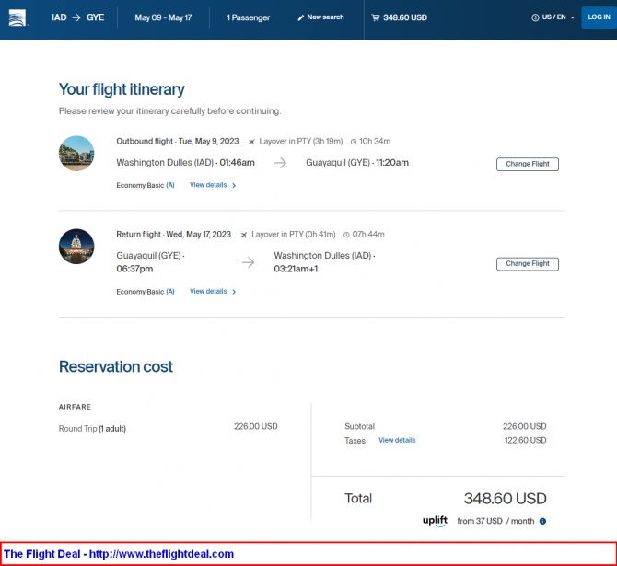This screenshot has width=617, height=566.
Task: Click the AIRFARE section label
Action: click(75, 407)
